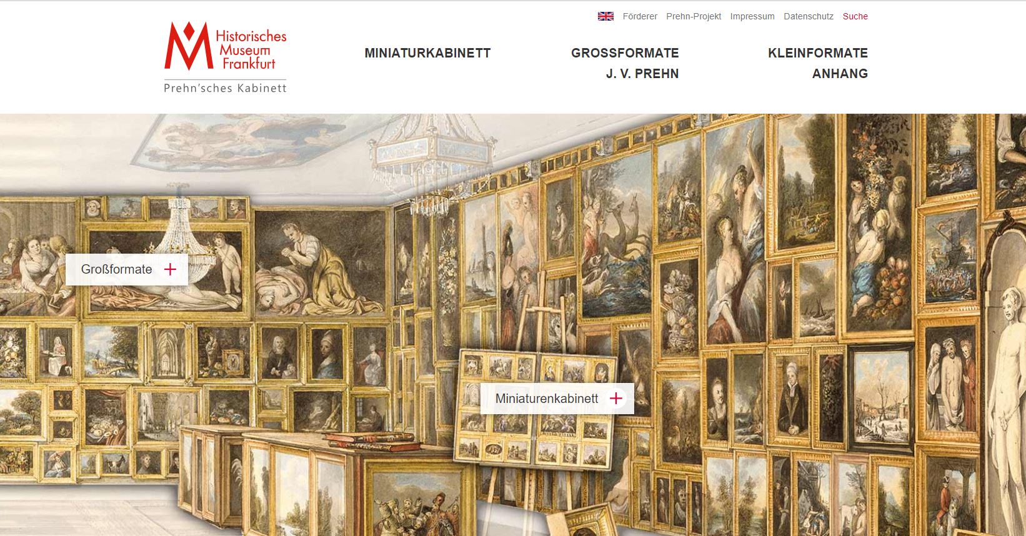The height and width of the screenshot is (536, 1026).
Task: Open the Impressum page
Action: [x=752, y=16]
